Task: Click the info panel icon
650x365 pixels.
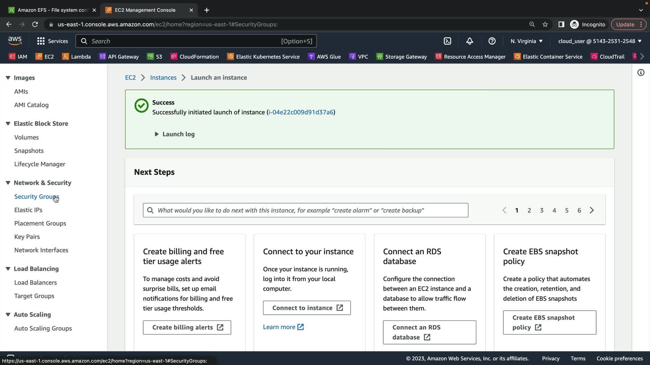Action: coord(641,73)
